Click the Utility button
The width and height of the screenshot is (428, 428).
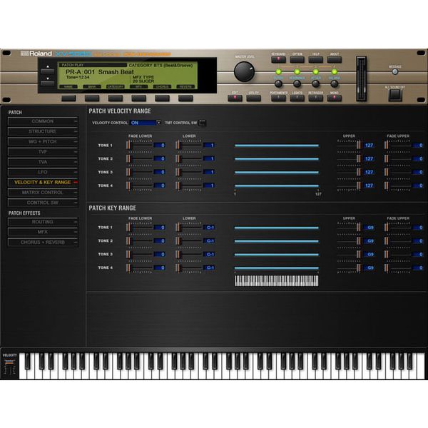[253, 98]
